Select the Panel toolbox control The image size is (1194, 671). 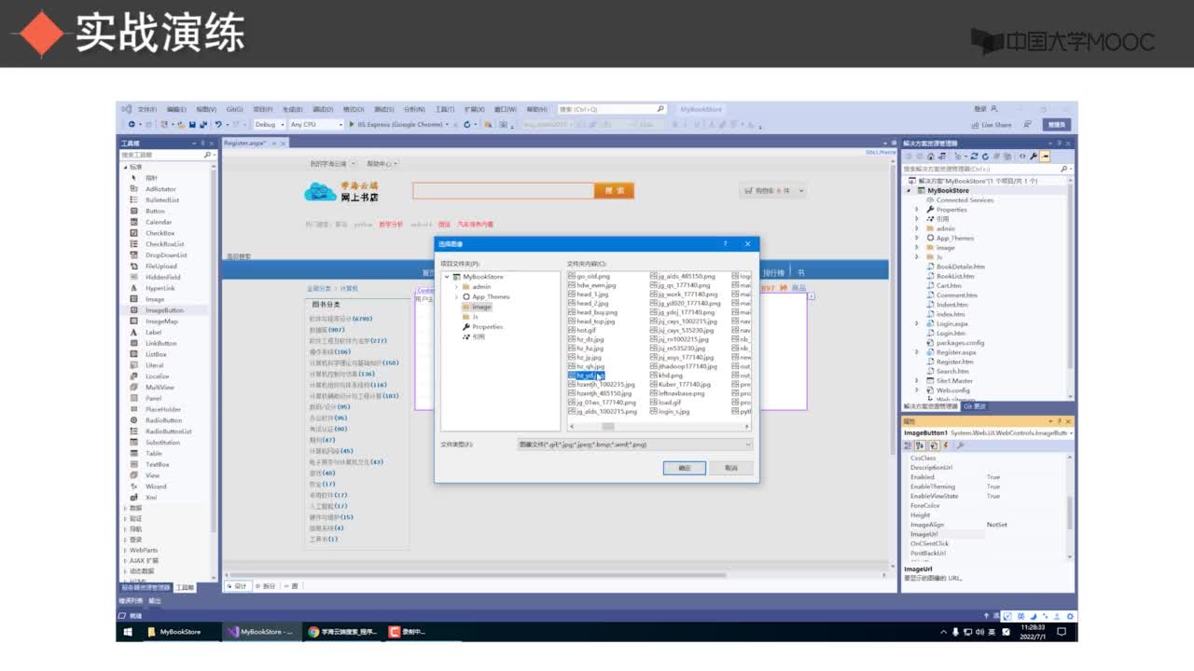(x=153, y=398)
